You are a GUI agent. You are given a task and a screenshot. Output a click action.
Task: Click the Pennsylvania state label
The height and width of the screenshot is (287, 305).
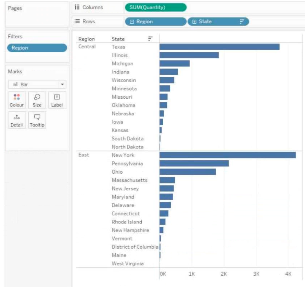coord(127,164)
